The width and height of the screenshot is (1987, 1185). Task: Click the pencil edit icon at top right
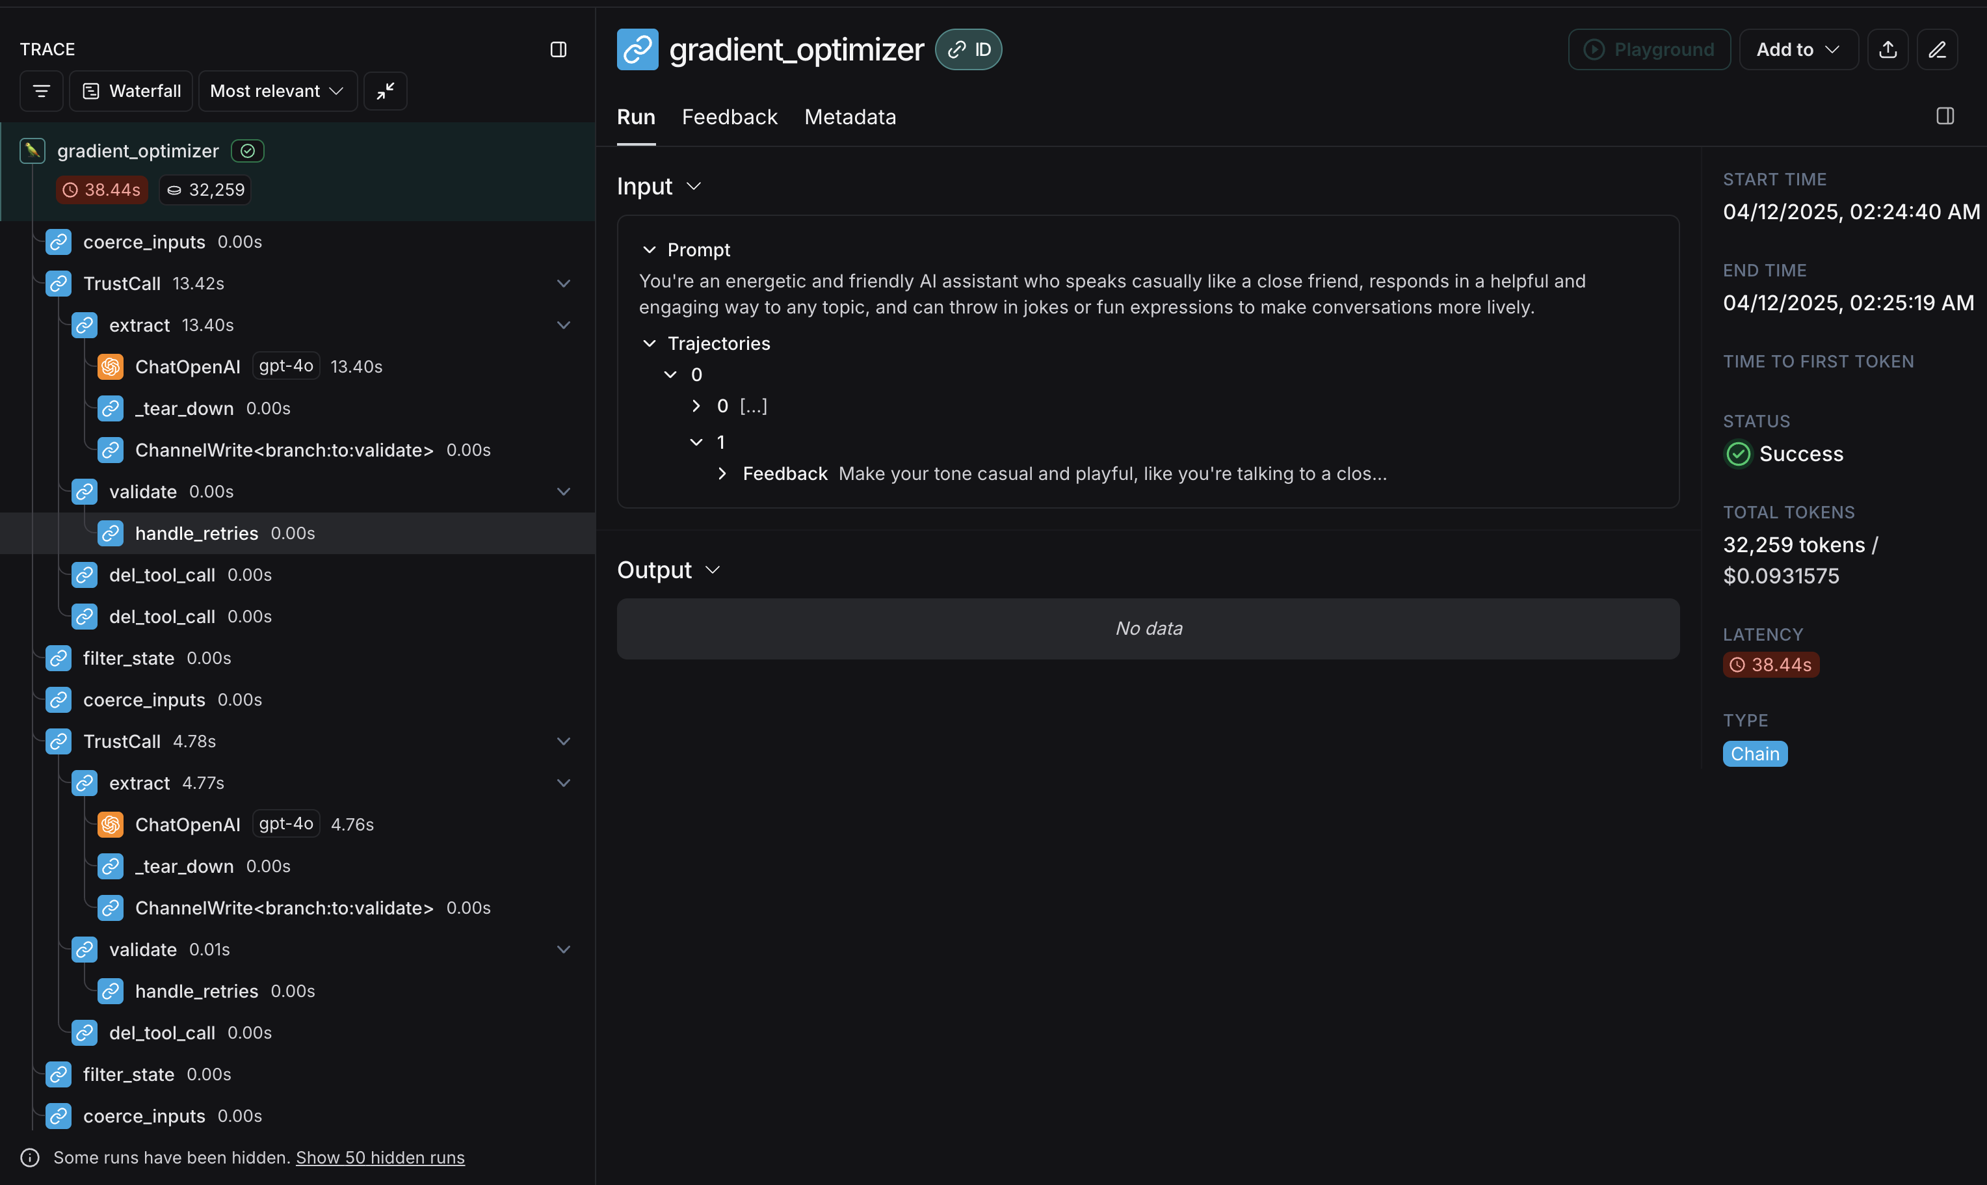coord(1938,49)
